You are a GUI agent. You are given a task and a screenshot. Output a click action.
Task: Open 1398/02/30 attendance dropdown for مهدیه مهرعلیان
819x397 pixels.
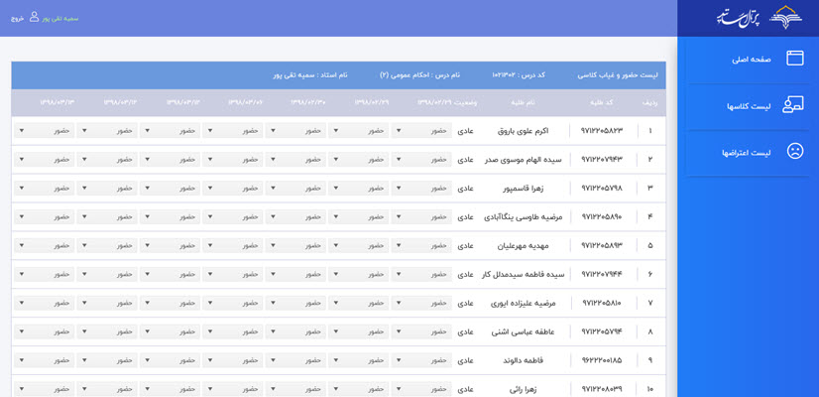[295, 246]
